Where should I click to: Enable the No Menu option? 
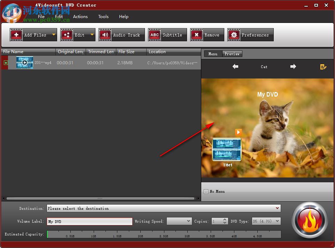click(x=206, y=191)
